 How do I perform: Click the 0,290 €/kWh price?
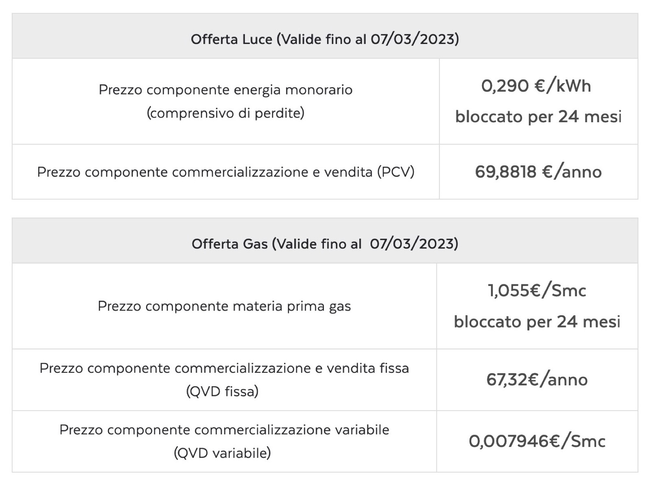(x=536, y=86)
